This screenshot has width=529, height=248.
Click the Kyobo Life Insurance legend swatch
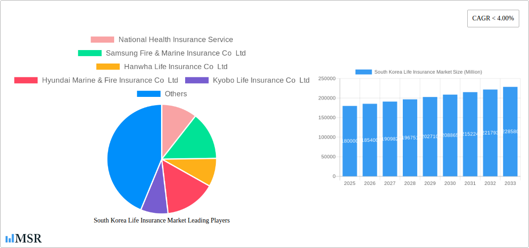pyautogui.click(x=197, y=80)
